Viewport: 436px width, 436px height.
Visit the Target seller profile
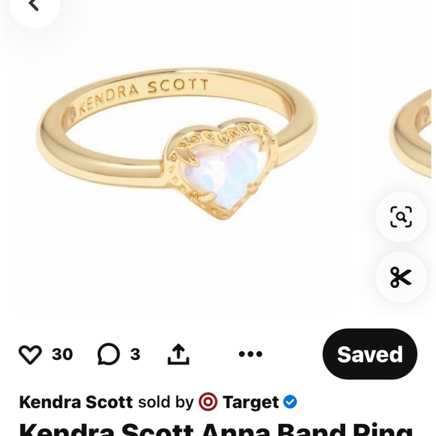coord(250,402)
